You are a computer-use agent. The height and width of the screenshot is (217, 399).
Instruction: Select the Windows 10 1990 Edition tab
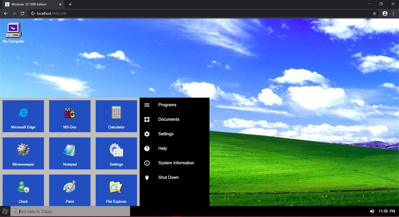tap(33, 4)
